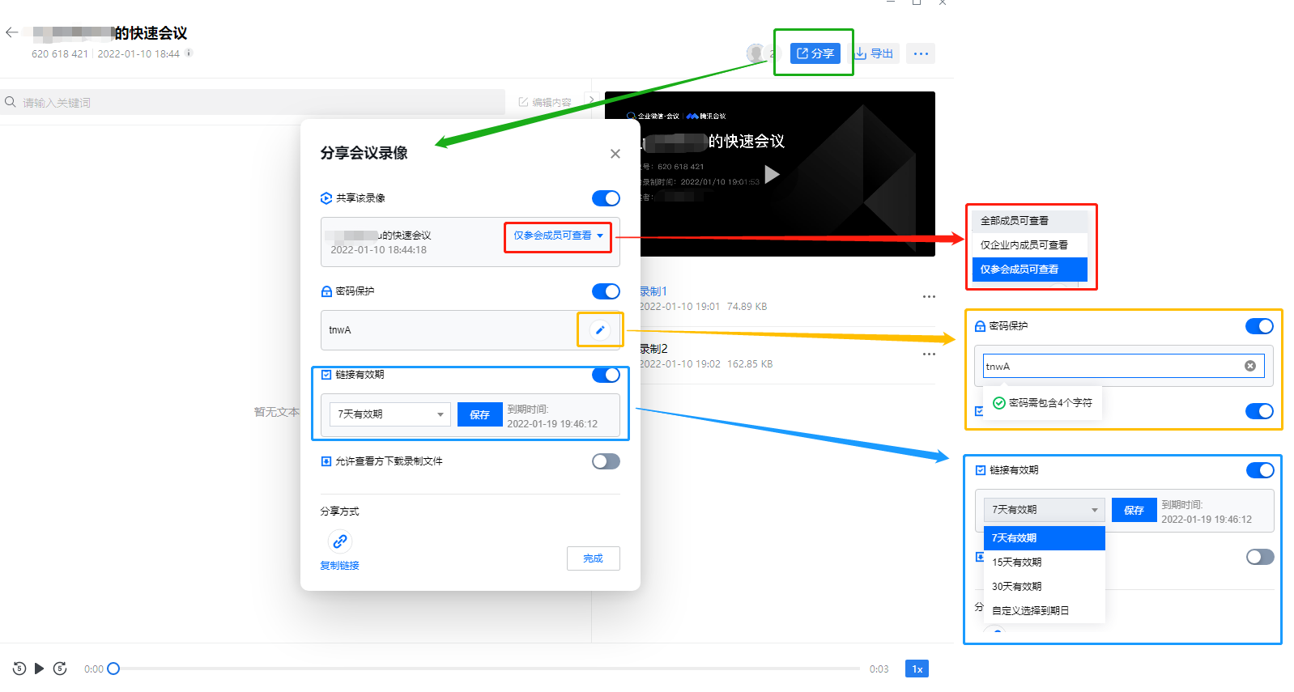Image resolution: width=1294 pixels, height=692 pixels.
Task: Close the 分享会议录像 dialog
Action: [x=615, y=154]
